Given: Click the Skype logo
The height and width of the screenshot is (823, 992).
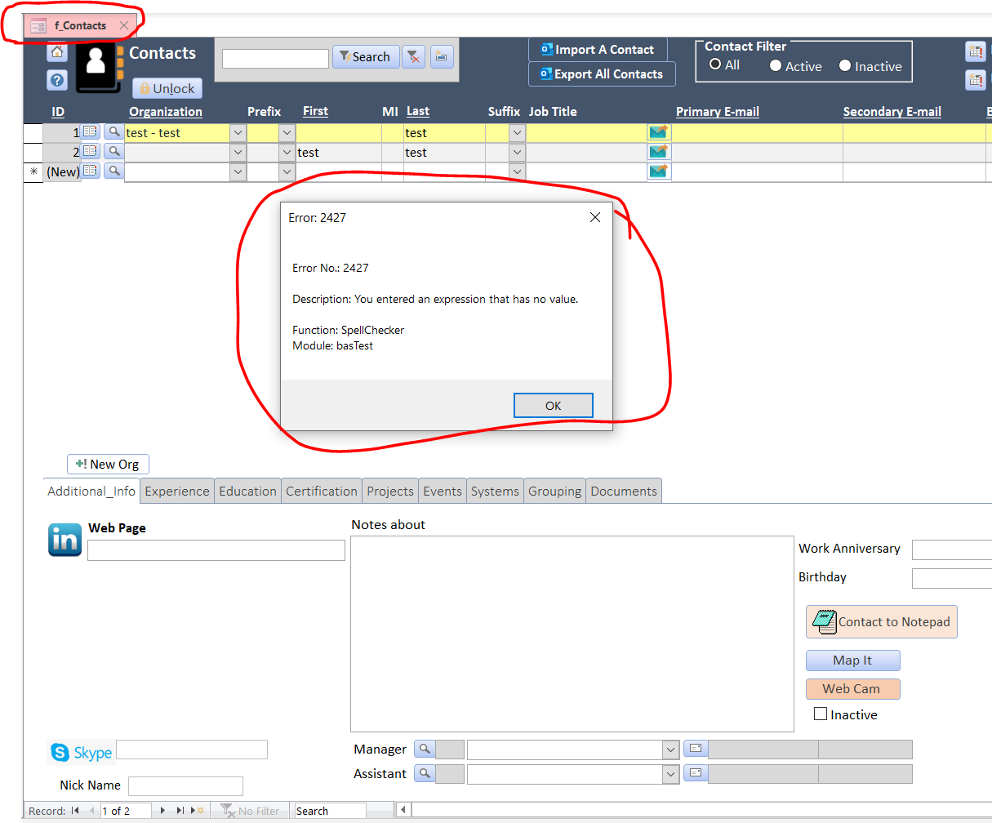Looking at the screenshot, I should 81,752.
